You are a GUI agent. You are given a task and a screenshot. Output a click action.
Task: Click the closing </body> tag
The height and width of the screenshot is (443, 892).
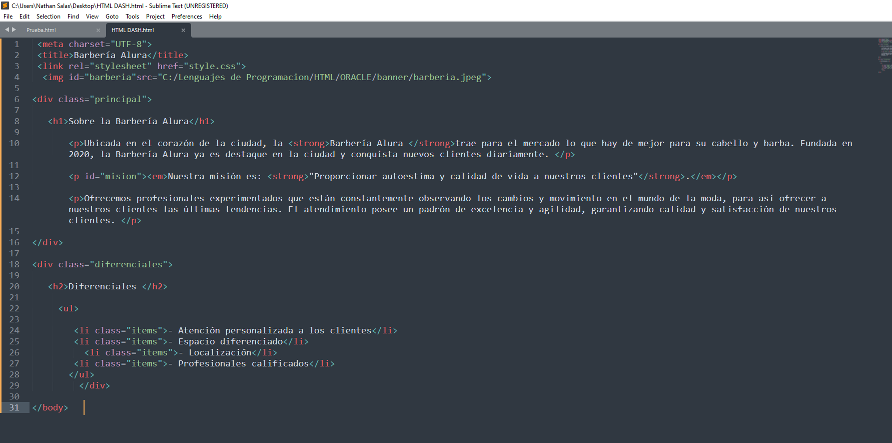point(50,407)
